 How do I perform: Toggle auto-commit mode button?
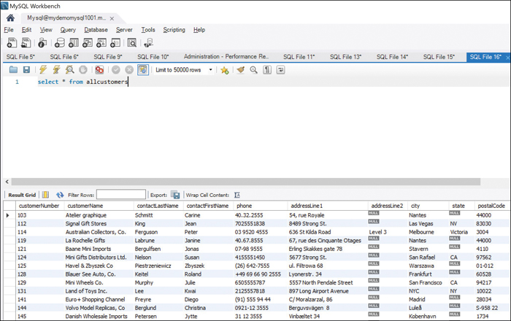[x=143, y=69]
